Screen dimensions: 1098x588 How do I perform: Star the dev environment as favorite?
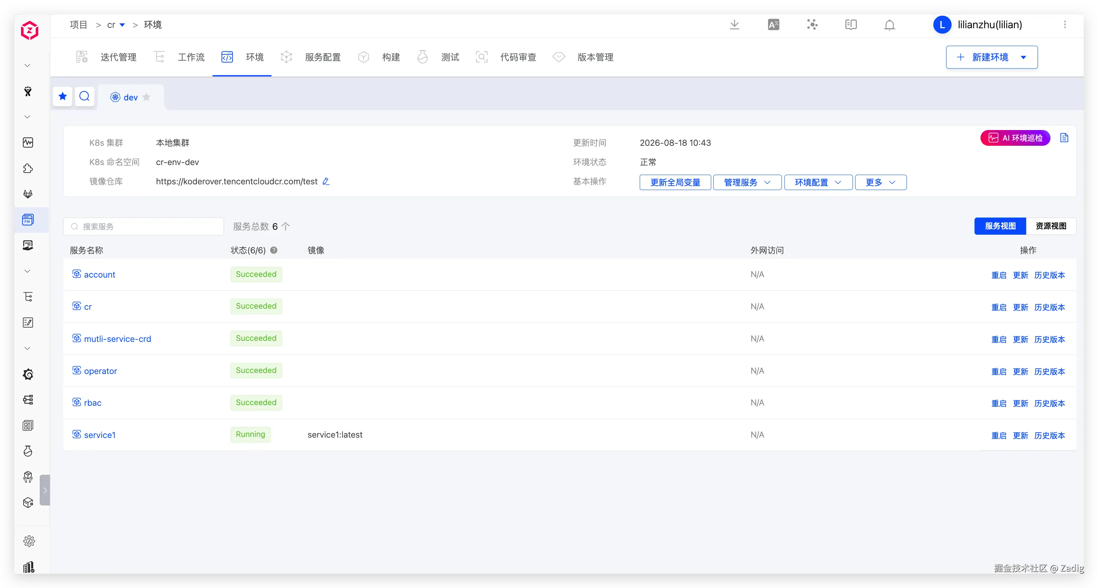147,97
